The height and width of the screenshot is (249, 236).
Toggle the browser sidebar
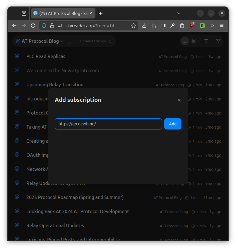point(163,26)
